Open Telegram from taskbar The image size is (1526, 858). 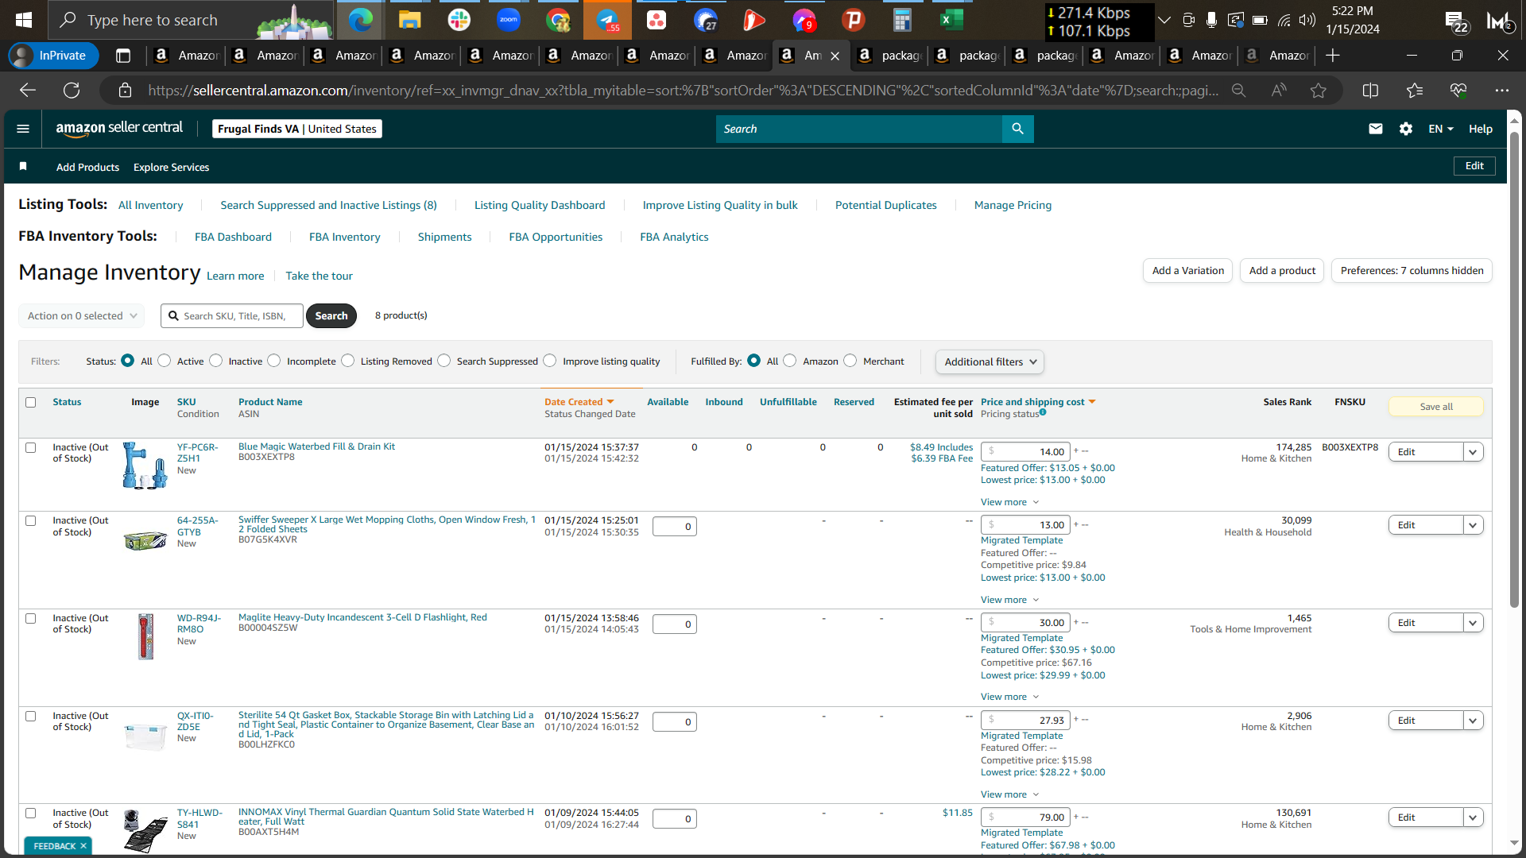tap(607, 20)
